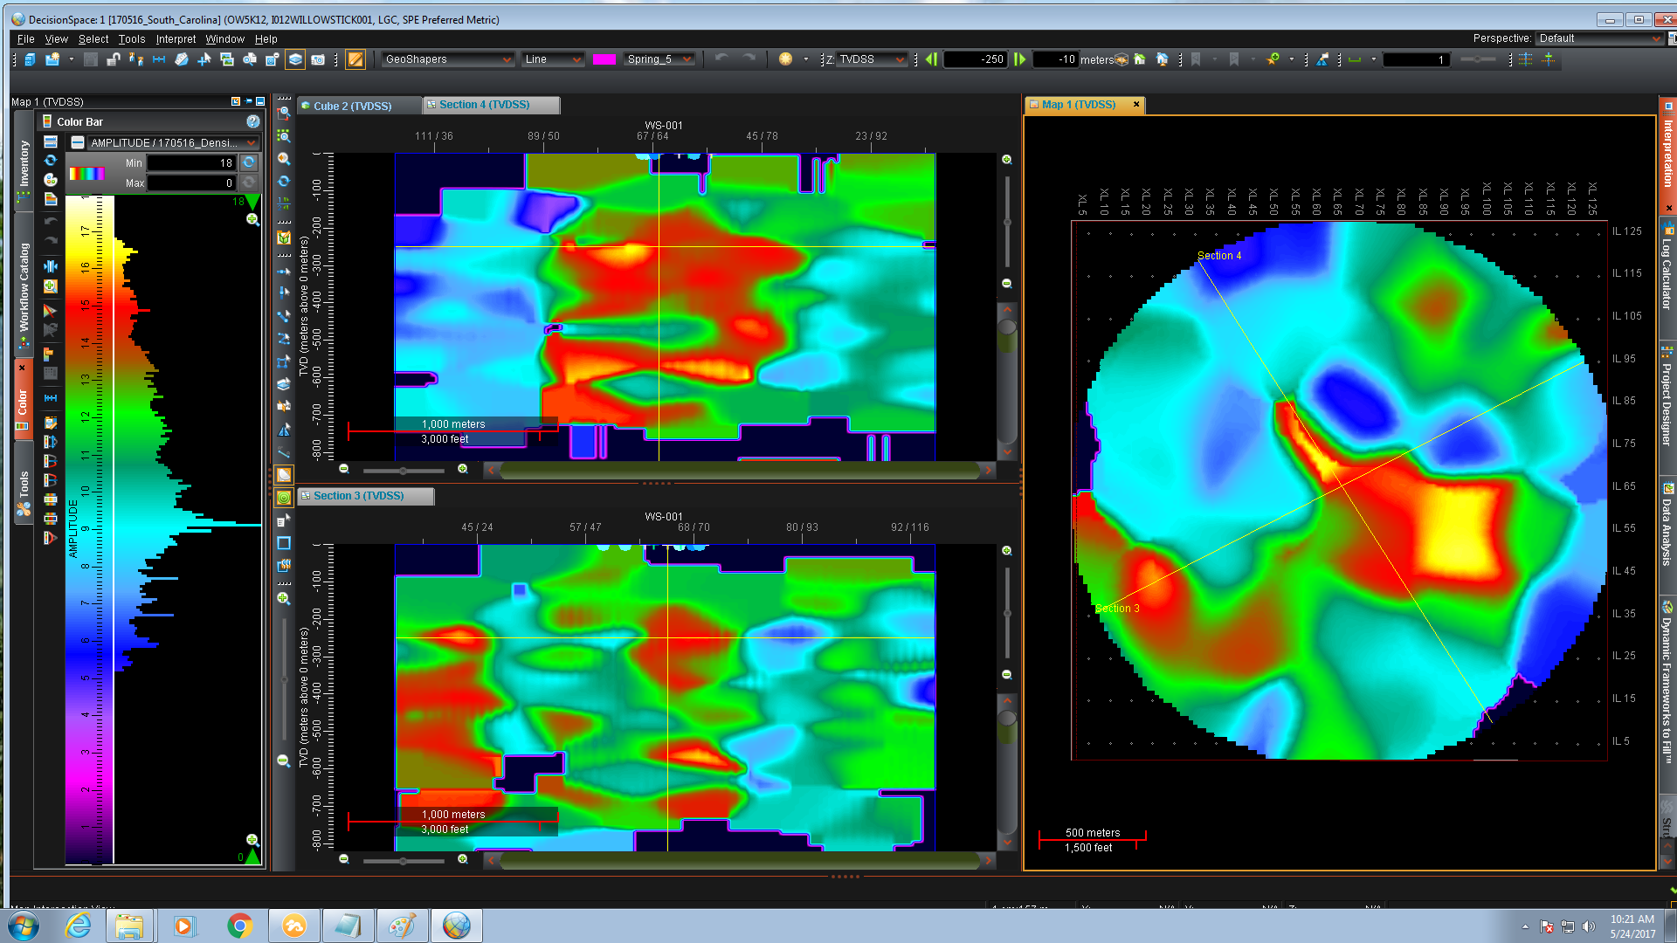Open Internet Explorer from the taskbar
The height and width of the screenshot is (943, 1677).
pyautogui.click(x=79, y=926)
